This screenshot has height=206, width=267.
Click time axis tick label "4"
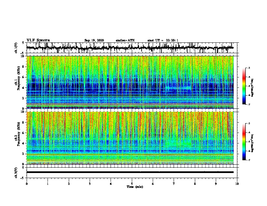coord(111,184)
